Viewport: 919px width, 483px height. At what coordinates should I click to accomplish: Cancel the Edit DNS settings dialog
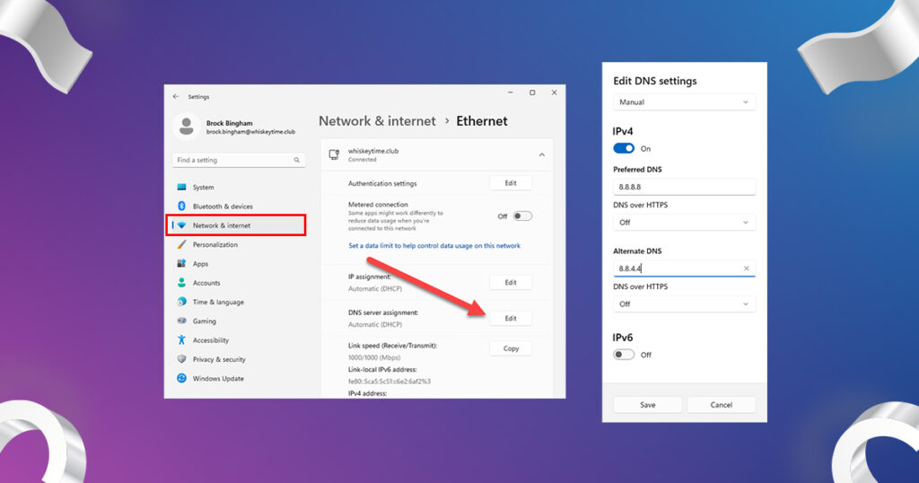click(721, 405)
